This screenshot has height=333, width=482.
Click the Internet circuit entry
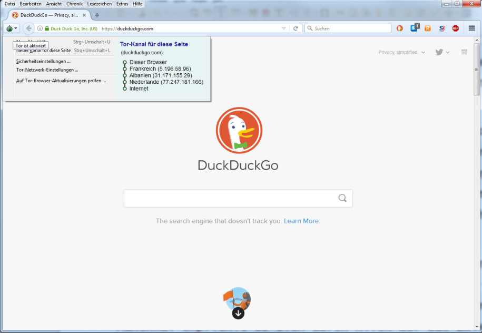point(139,89)
